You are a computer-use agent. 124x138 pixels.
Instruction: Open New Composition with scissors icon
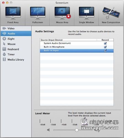(111, 15)
